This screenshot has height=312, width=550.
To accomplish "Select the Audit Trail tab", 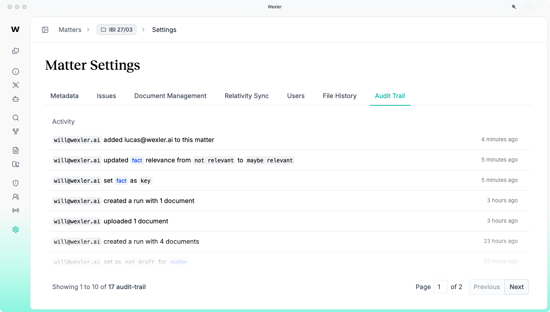I will [x=390, y=96].
